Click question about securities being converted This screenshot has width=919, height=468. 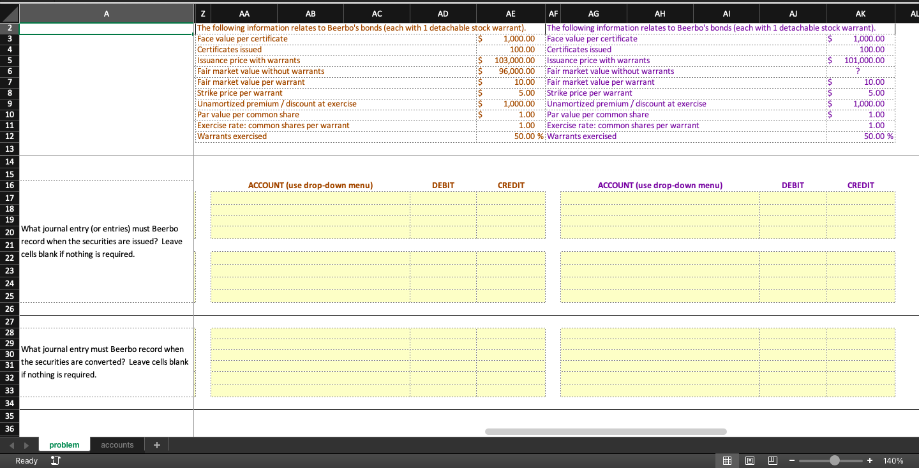[105, 362]
